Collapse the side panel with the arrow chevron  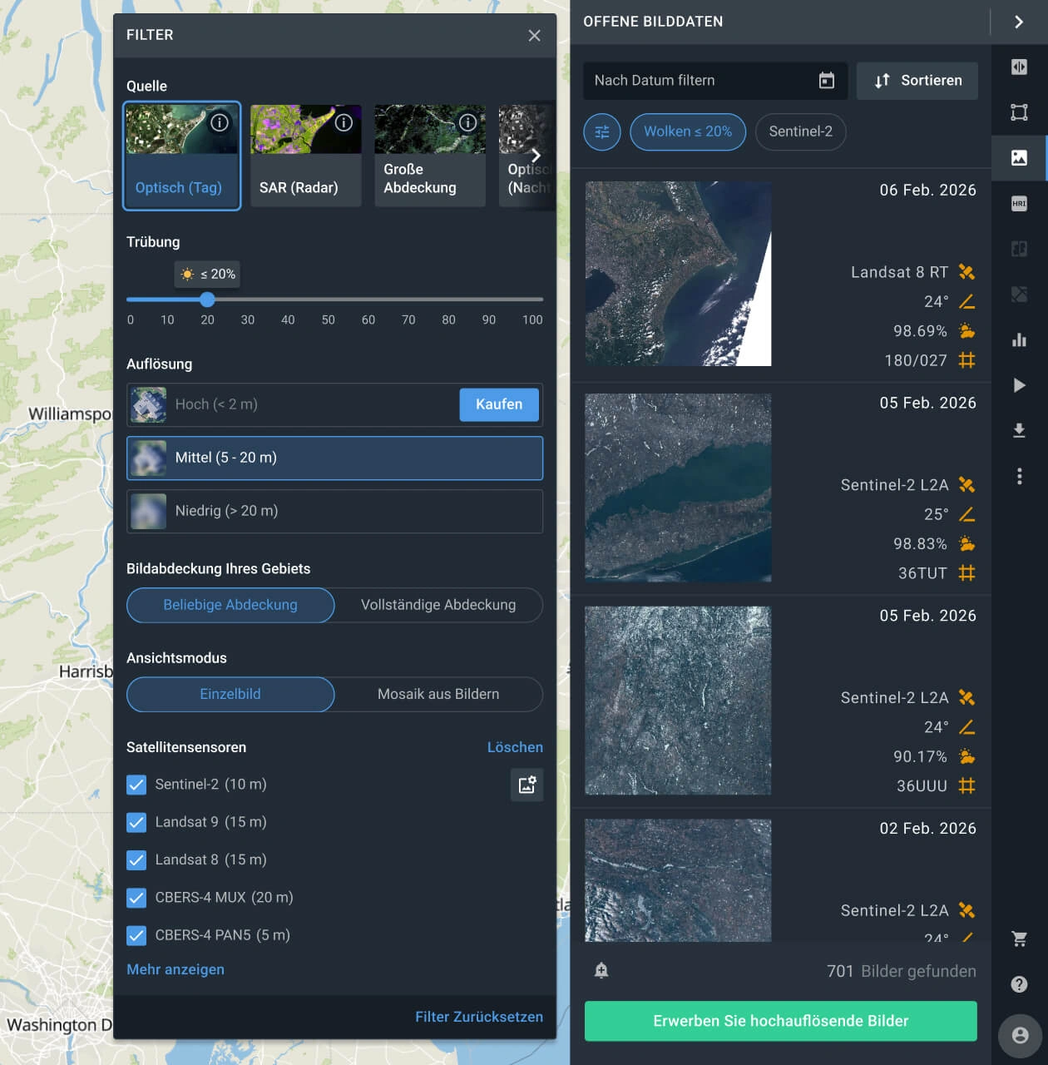(1020, 22)
